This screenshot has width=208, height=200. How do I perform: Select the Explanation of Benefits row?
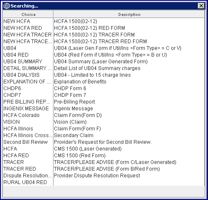(104, 82)
